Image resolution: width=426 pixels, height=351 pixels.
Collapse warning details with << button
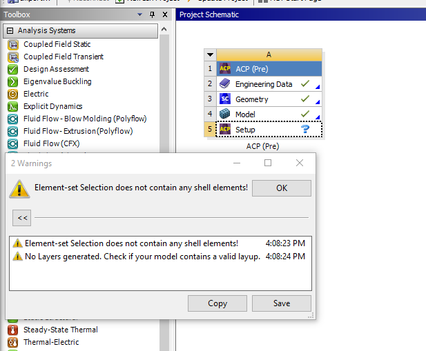[x=21, y=218]
